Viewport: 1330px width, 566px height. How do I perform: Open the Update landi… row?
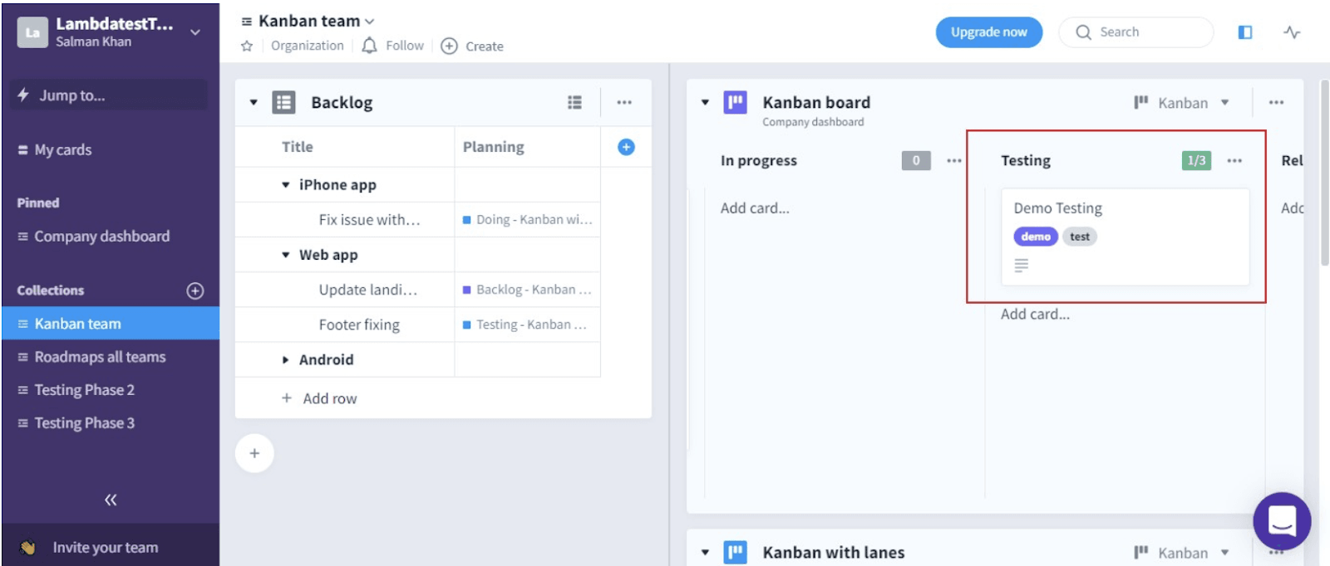(x=368, y=290)
